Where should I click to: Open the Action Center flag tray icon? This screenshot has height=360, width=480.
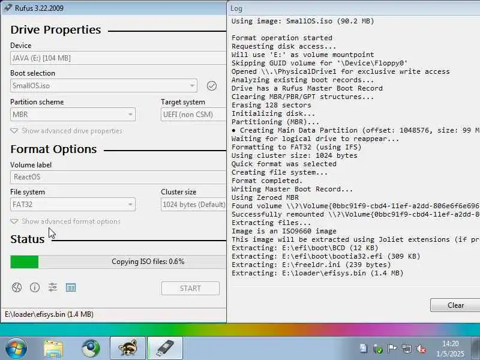click(392, 349)
